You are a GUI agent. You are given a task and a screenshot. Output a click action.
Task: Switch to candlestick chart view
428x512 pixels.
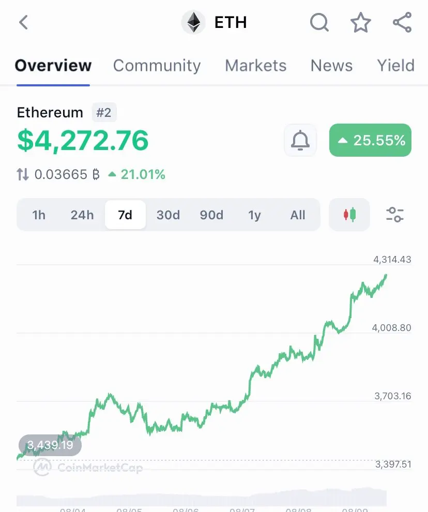(x=349, y=215)
